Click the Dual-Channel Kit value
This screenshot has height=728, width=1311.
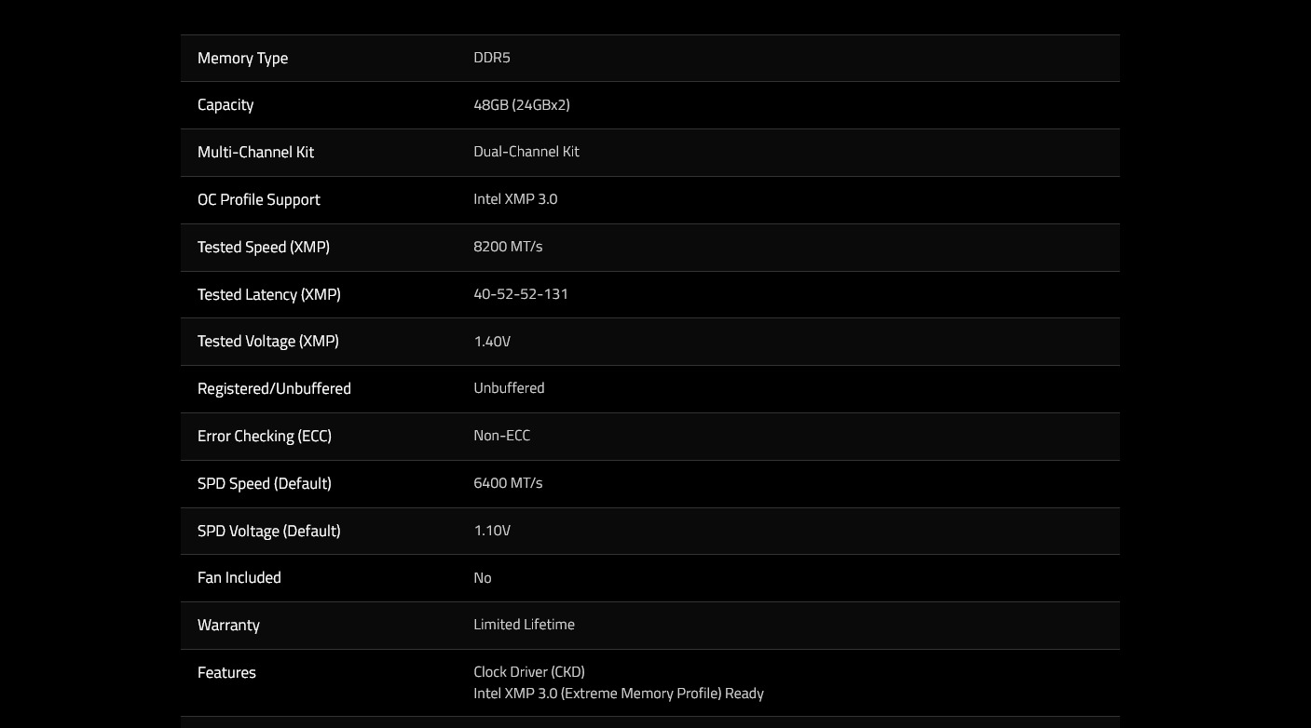pos(526,152)
